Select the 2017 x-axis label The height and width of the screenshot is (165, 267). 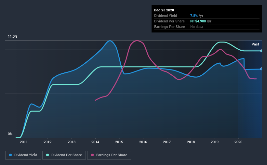coord(167,142)
